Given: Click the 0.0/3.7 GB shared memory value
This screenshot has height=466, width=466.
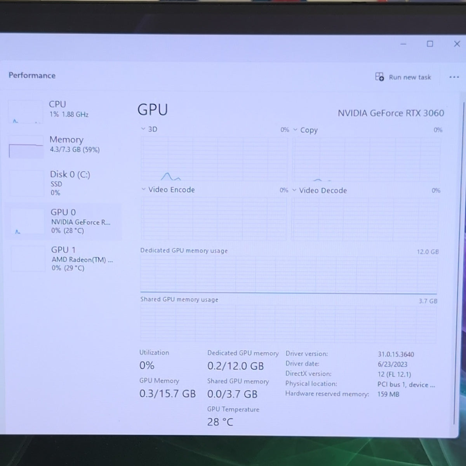Looking at the screenshot, I should pos(232,394).
